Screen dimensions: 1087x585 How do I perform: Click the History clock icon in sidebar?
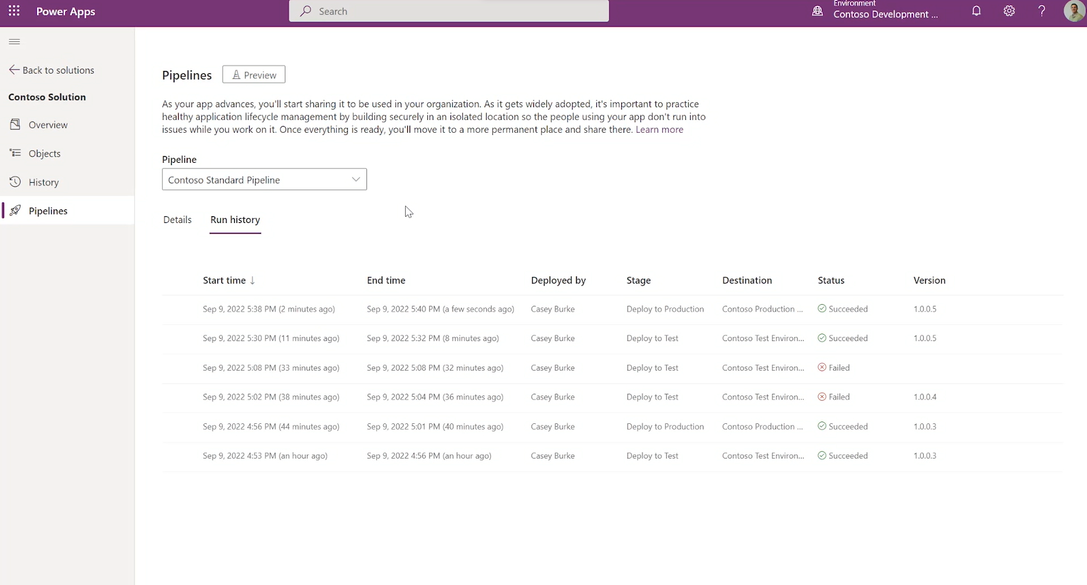15,182
